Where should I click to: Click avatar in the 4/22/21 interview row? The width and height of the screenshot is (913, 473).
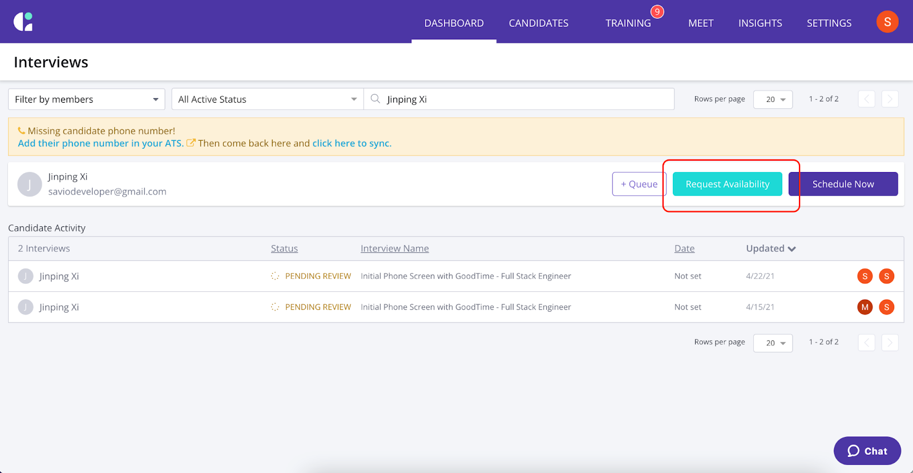[26, 276]
